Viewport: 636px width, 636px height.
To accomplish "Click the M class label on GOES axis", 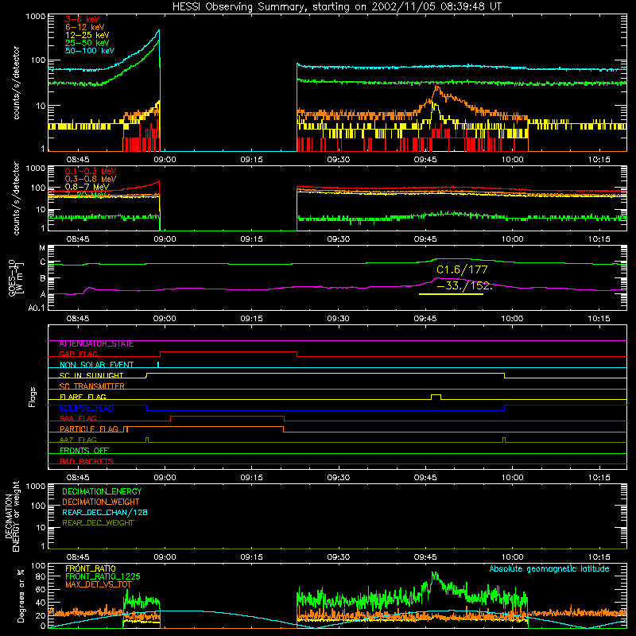I will (42, 248).
